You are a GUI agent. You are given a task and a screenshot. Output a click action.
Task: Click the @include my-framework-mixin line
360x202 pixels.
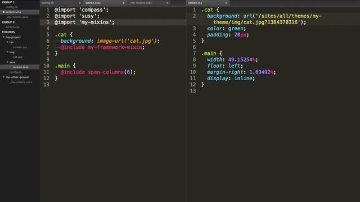click(102, 47)
